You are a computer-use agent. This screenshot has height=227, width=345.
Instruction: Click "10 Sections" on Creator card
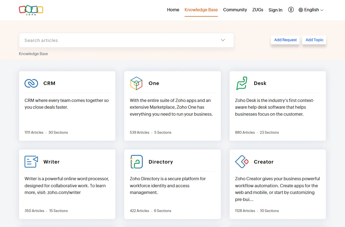click(269, 211)
